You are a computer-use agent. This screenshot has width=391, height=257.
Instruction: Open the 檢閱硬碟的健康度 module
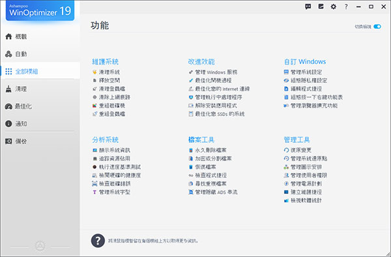pos(120,175)
